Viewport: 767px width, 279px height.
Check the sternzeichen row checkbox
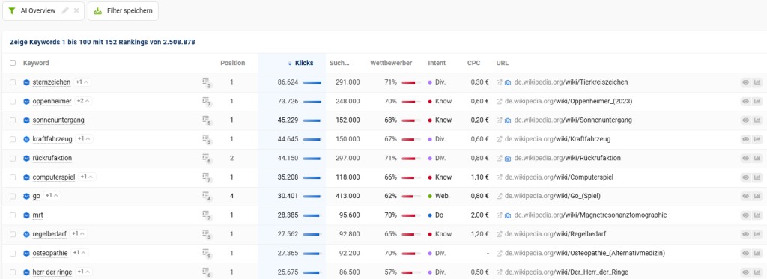pyautogui.click(x=13, y=82)
